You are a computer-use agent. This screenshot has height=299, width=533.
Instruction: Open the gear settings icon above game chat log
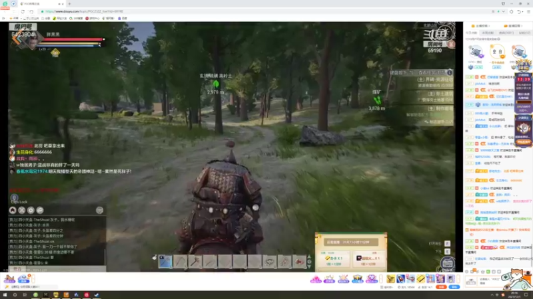(31, 210)
